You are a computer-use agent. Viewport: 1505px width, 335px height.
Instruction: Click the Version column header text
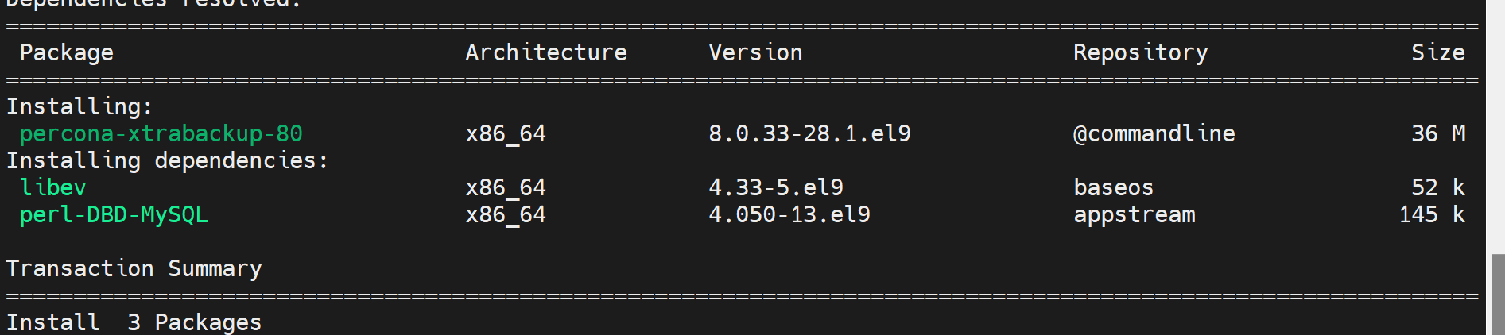[755, 52]
